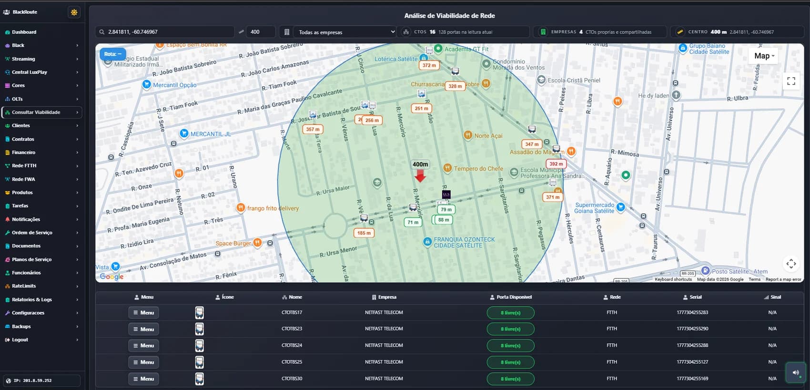Click the search magnifier icon in coordinates field
Screen dimensions: 810x390
(x=102, y=32)
